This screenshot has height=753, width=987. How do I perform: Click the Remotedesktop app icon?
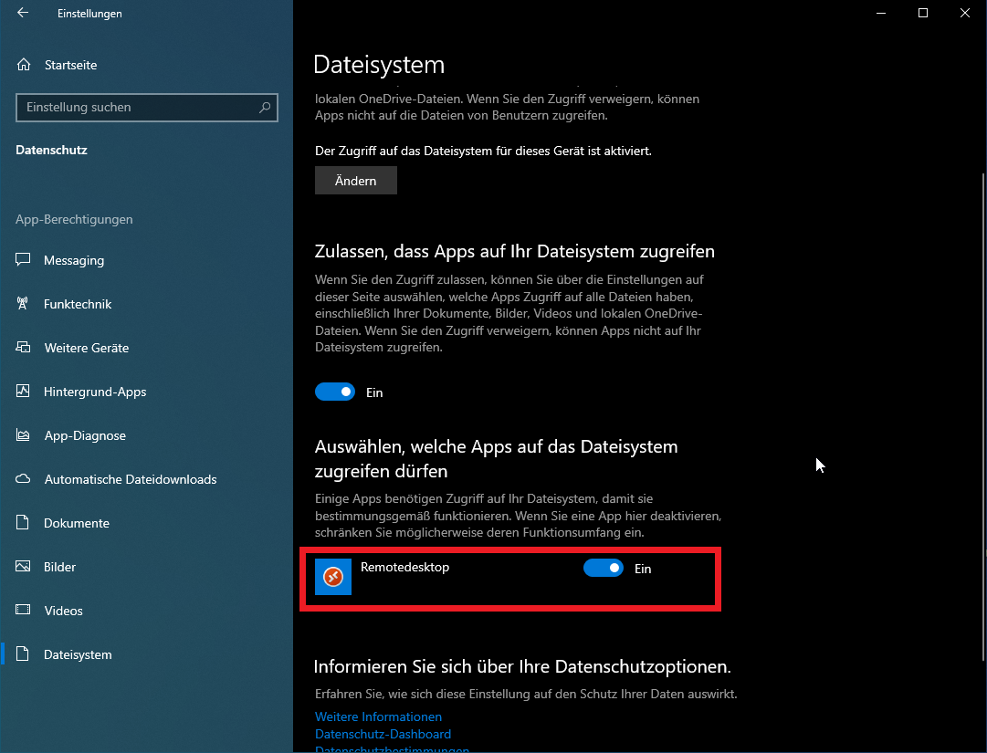point(333,577)
